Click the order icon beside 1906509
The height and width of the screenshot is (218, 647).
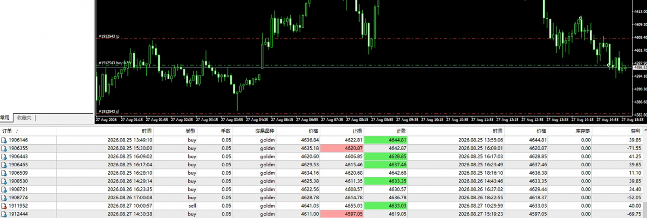[x=4, y=173]
